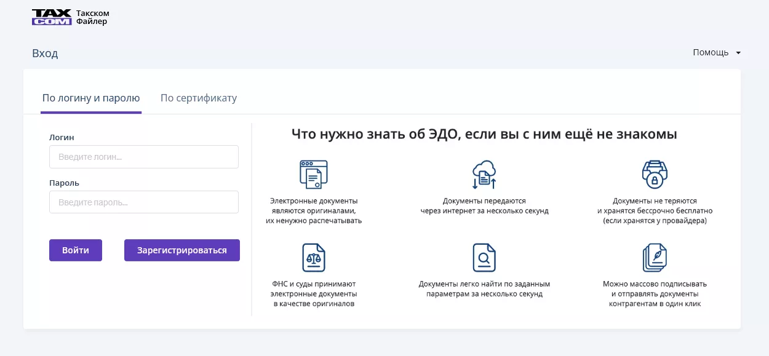Click the document with scales icon
The height and width of the screenshot is (356, 769).
coord(314,258)
